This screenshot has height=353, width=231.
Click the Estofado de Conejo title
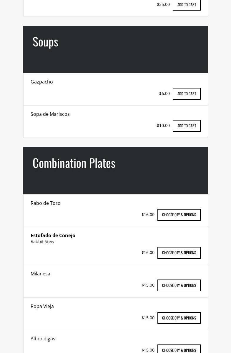[x=53, y=235]
